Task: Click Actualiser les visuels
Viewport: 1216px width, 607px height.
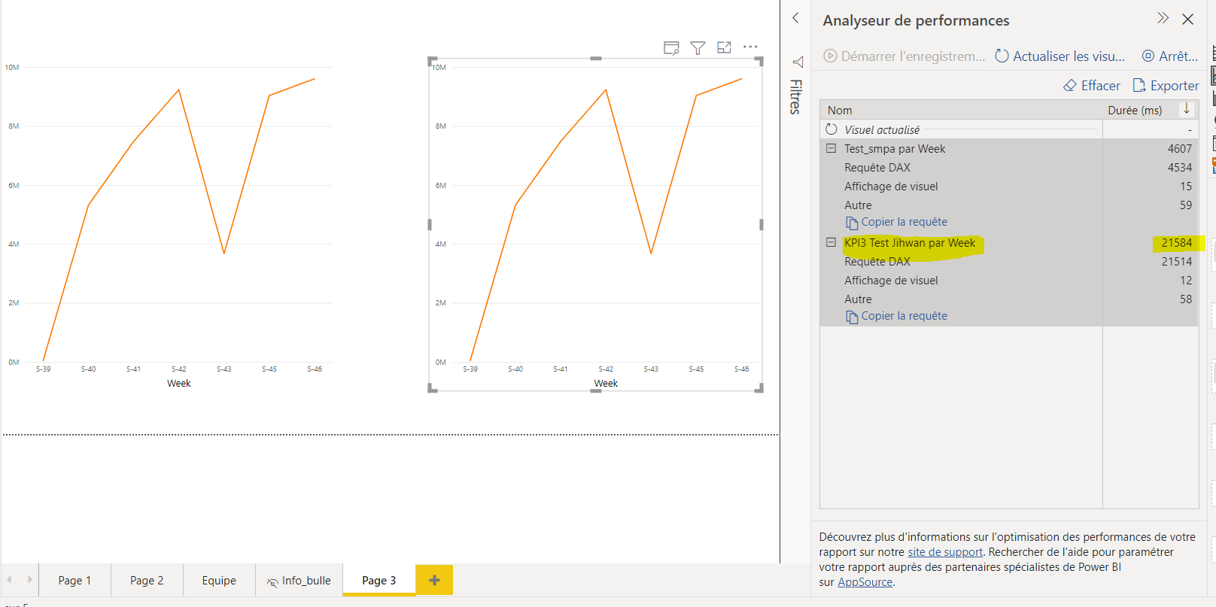Action: [x=1059, y=56]
